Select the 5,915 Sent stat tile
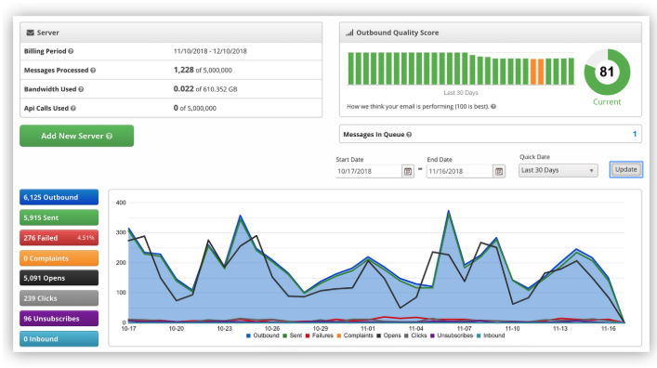Screen dimensions: 657x368 (59, 217)
